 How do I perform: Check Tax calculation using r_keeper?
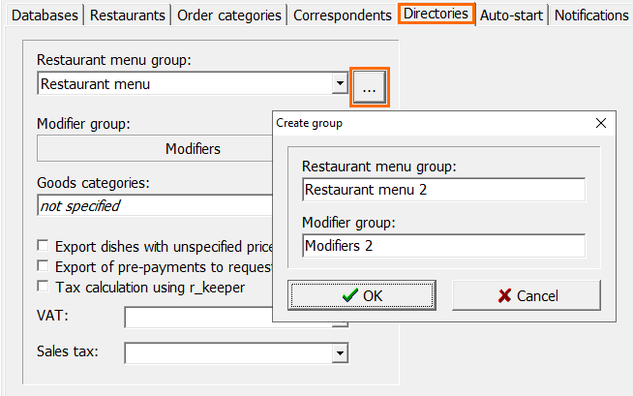(43, 287)
